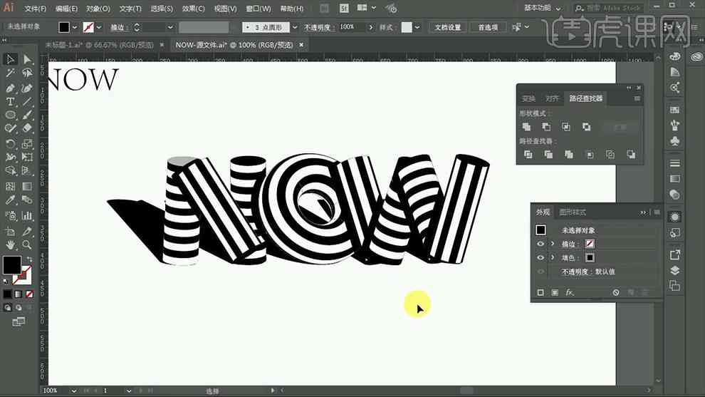Open zoom level dropdown at bottom
This screenshot has width=705, height=397.
pyautogui.click(x=74, y=391)
